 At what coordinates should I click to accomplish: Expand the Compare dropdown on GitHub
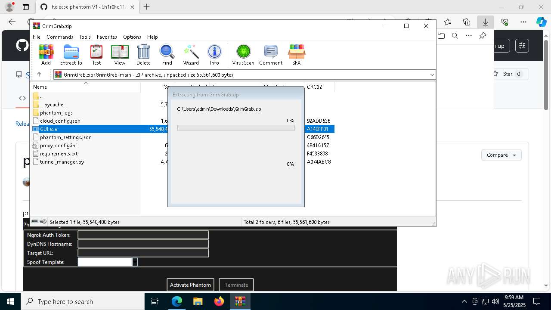(x=501, y=155)
